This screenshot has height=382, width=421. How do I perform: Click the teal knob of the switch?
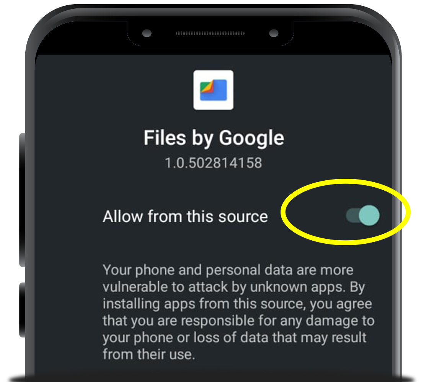[x=369, y=215]
